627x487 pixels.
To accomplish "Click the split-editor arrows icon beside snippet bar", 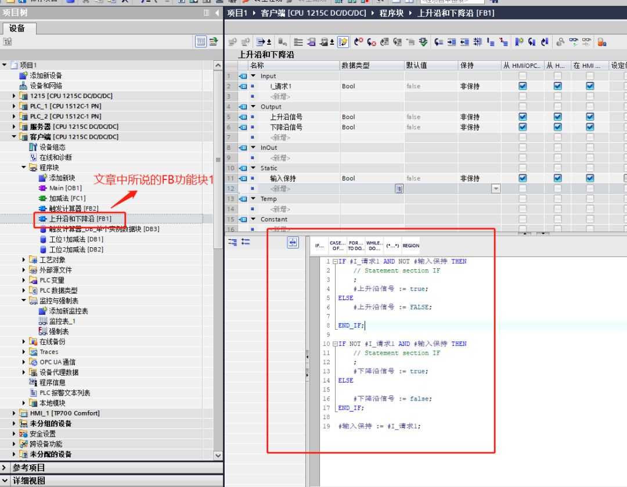I will (x=293, y=243).
